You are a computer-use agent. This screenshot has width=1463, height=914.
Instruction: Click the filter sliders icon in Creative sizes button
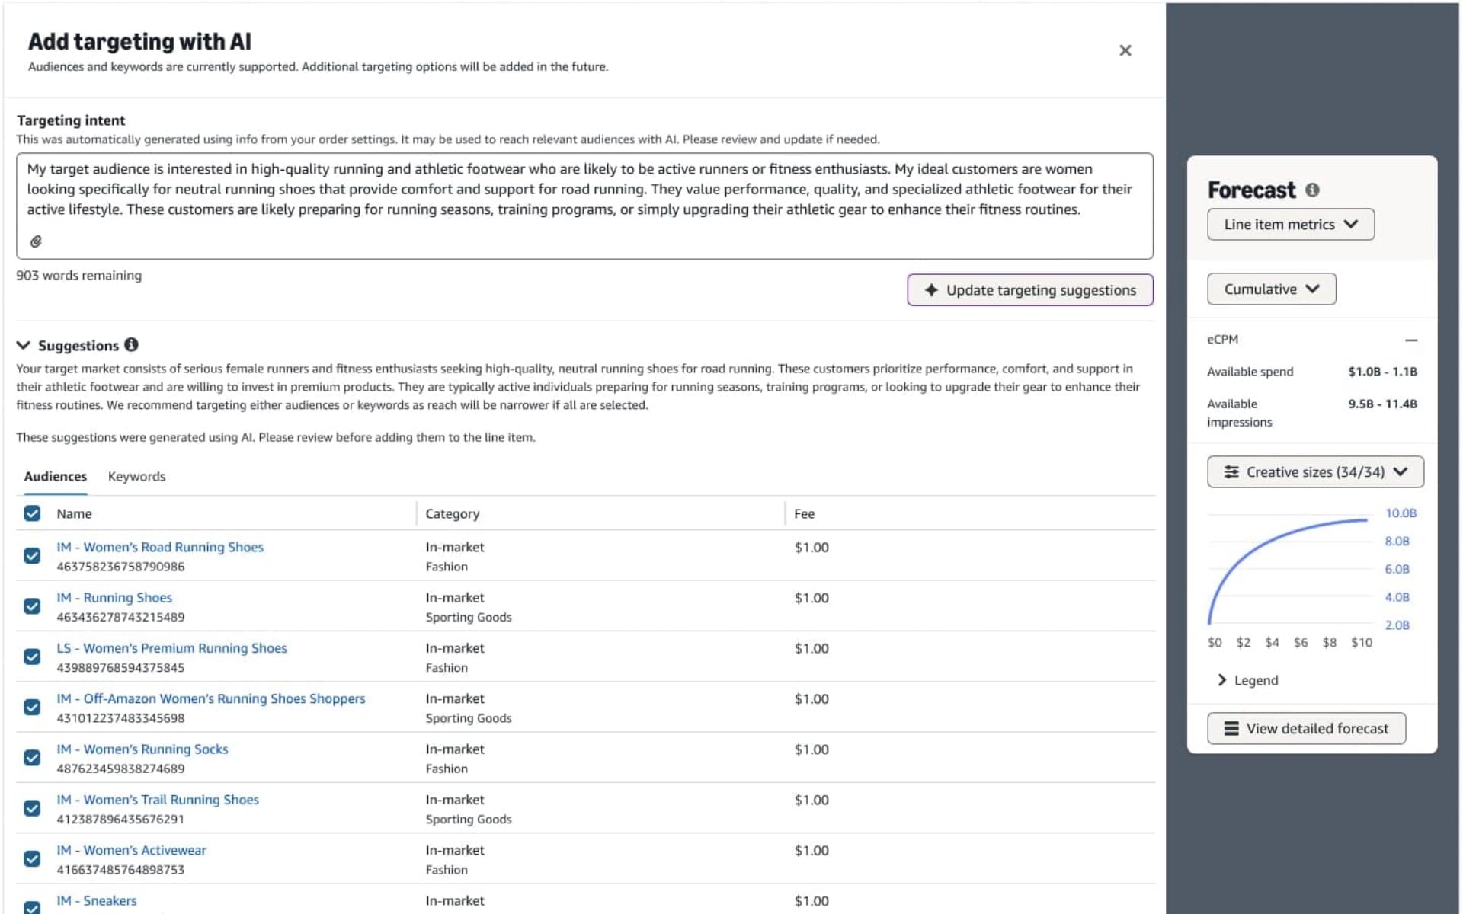click(x=1232, y=471)
